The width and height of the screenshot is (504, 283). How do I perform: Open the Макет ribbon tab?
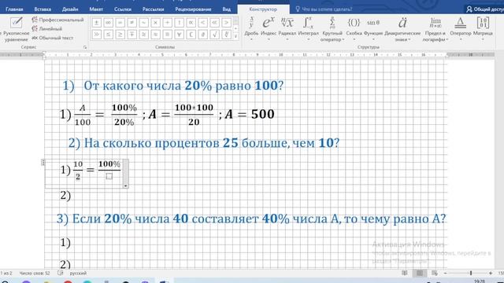tap(96, 9)
